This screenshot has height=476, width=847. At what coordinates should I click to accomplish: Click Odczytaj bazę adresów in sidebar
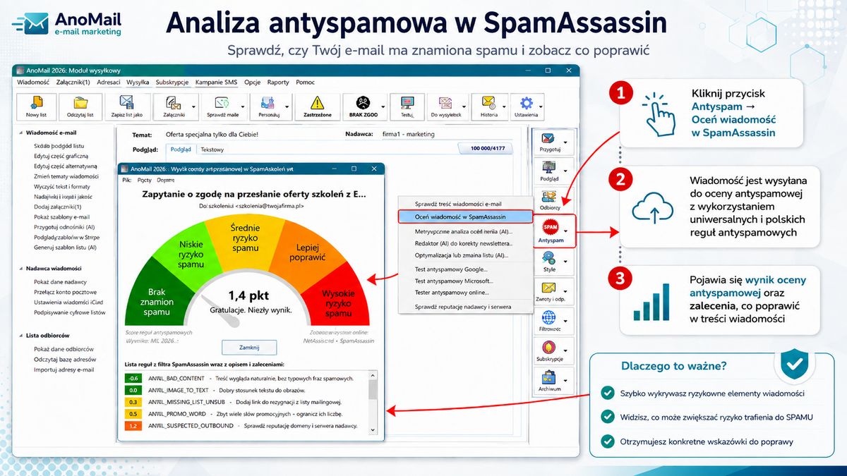[64, 359]
